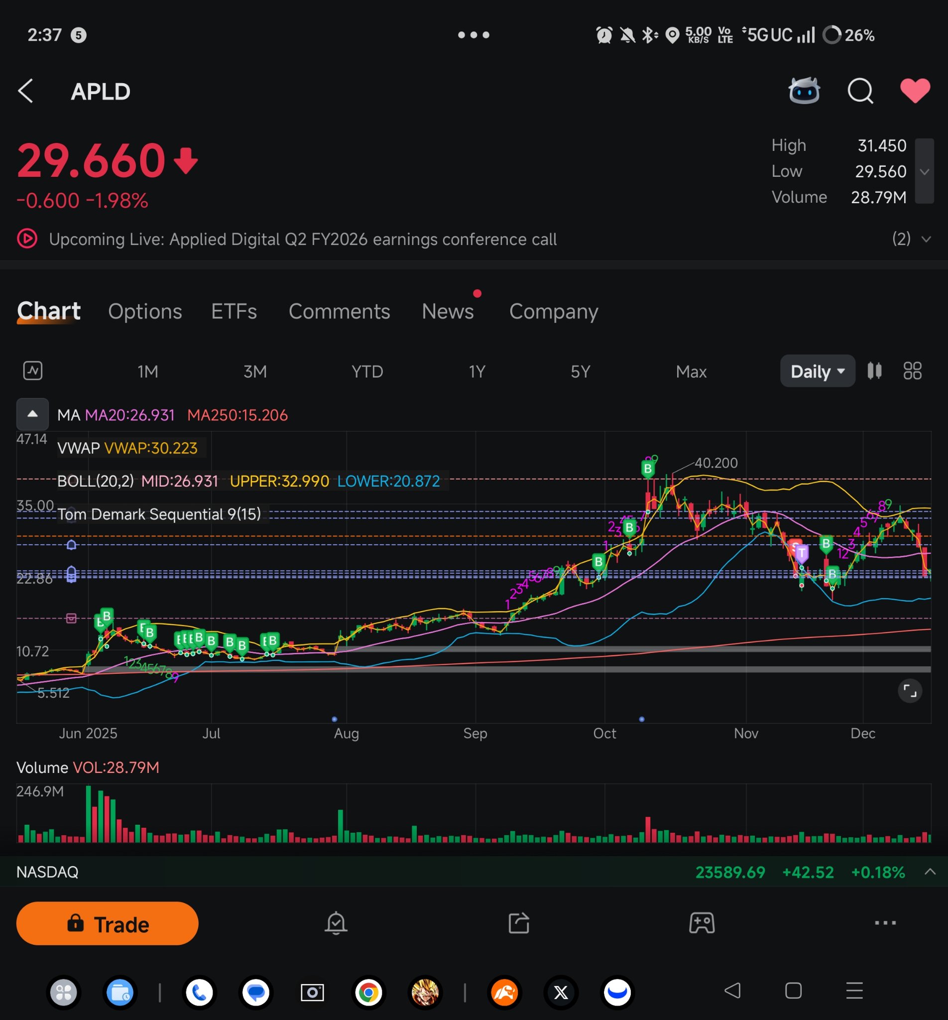Screen dimensions: 948x1020
Task: Expand chart to fullscreen
Action: click(x=910, y=691)
